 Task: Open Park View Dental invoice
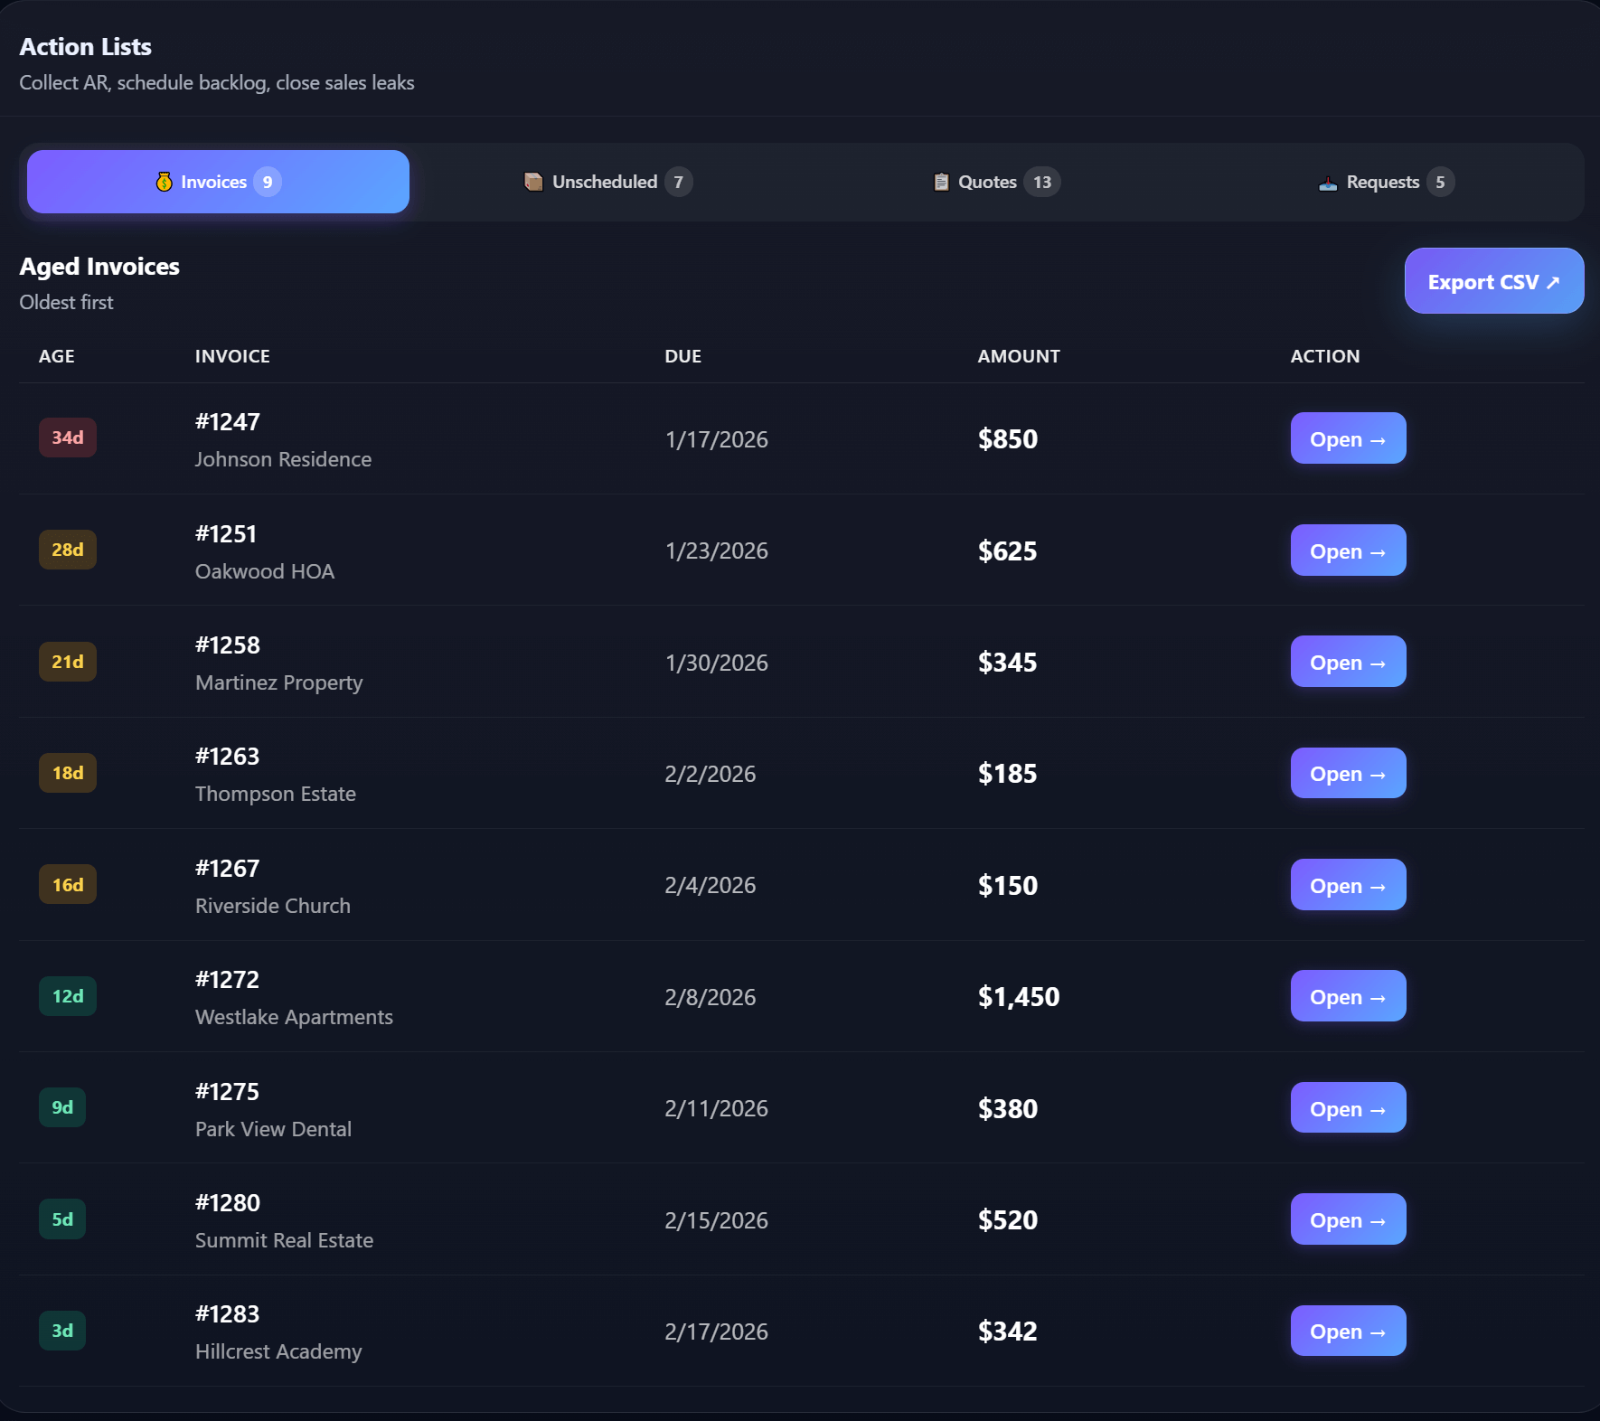point(1347,1108)
